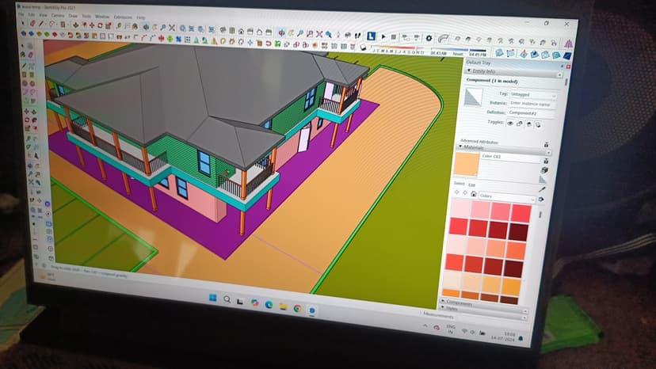This screenshot has width=656, height=369.
Task: Go to materials home (In Model)
Action: [474, 194]
